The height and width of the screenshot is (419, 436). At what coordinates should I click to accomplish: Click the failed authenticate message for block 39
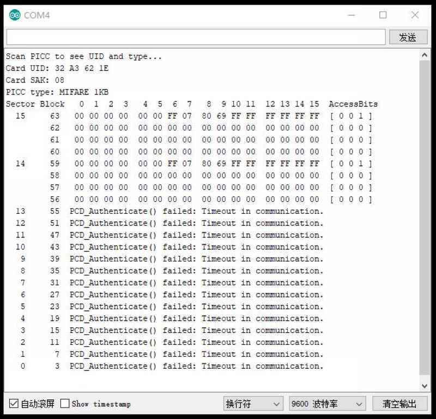197,259
